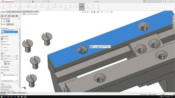Toggle the Distance mate button
This screenshot has width=175, height=98.
coord(2,56)
